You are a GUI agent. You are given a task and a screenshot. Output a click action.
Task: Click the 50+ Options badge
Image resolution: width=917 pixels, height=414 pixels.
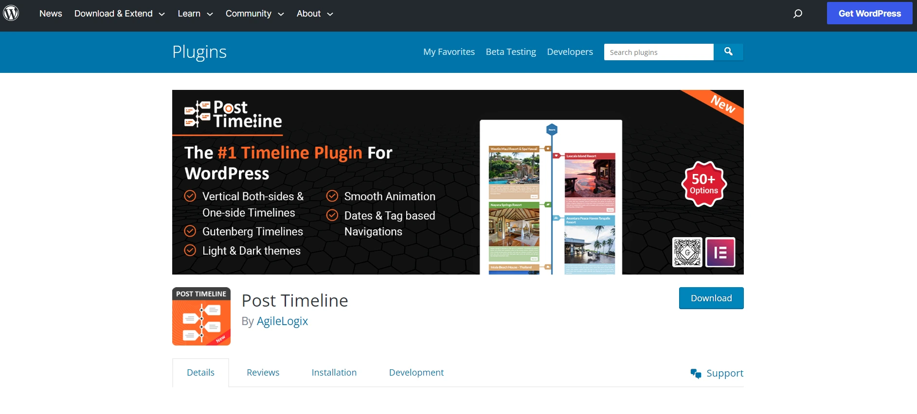pyautogui.click(x=704, y=184)
